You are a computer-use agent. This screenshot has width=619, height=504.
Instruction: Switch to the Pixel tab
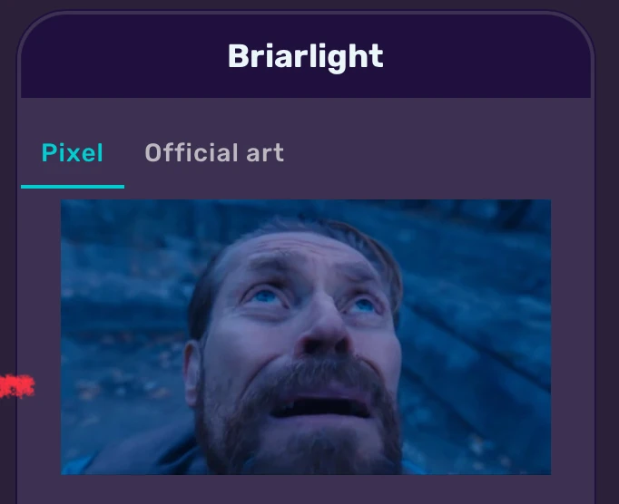(73, 153)
